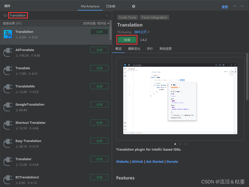Click the Code Tools tag
The image size is (249, 187).
128,17
